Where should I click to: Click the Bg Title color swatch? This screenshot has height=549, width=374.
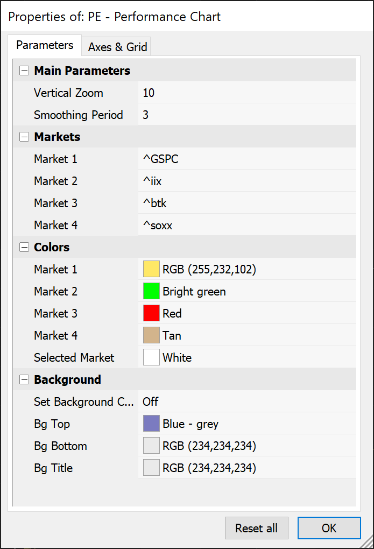(x=151, y=468)
